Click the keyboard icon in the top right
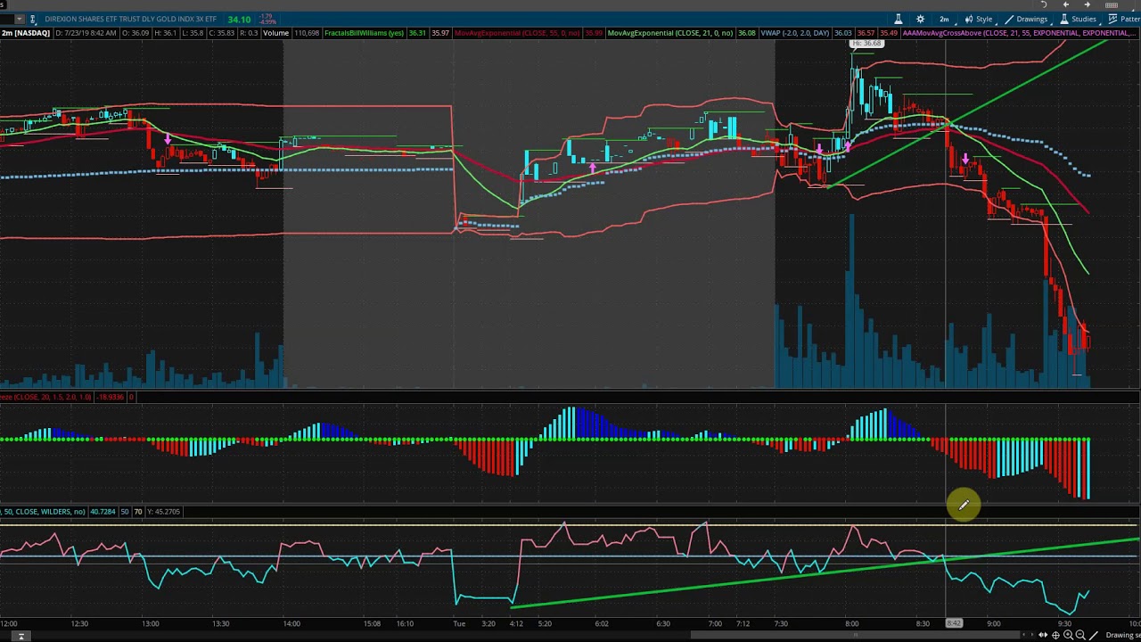The height and width of the screenshot is (642, 1141). 1112,4
